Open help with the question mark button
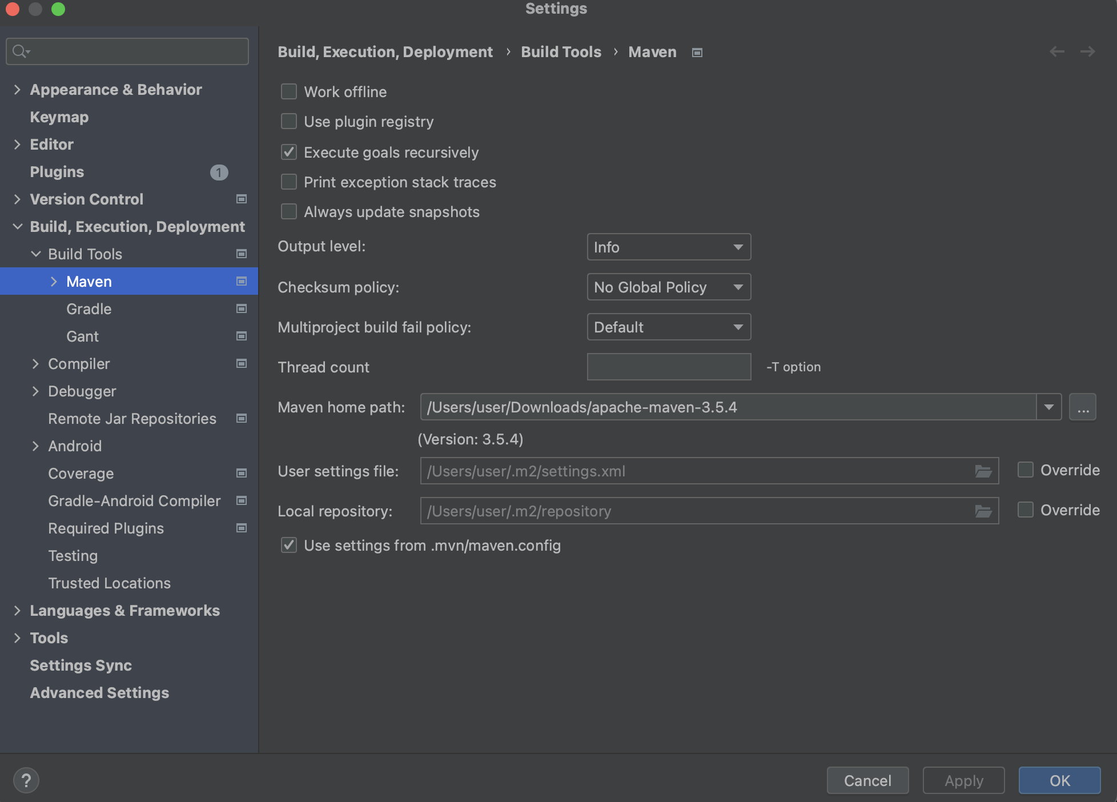The height and width of the screenshot is (802, 1117). pos(26,780)
